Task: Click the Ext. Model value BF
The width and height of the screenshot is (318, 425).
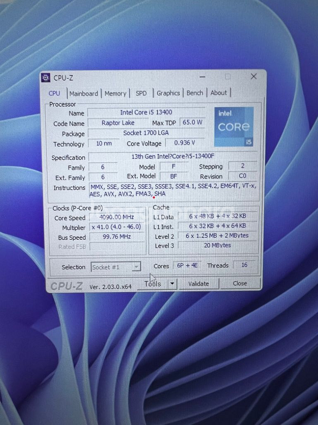Action: pos(173,176)
